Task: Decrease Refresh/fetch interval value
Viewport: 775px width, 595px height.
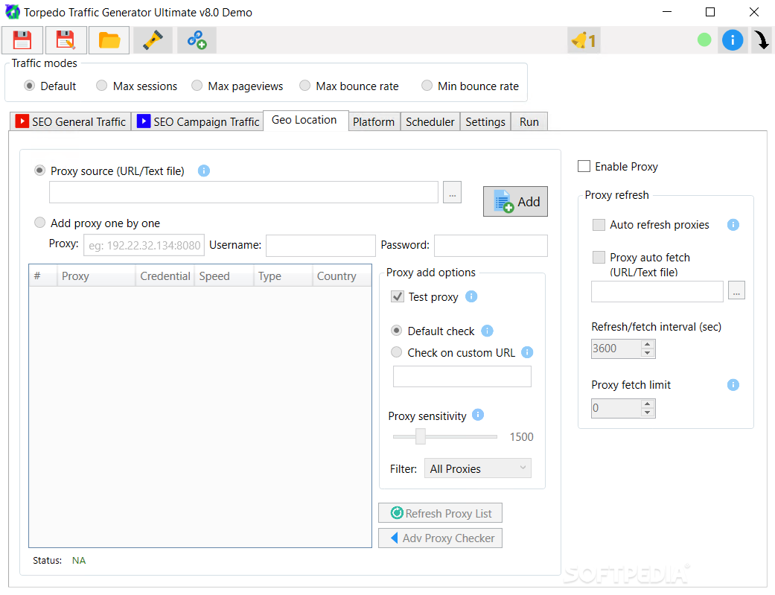Action: pyautogui.click(x=648, y=353)
